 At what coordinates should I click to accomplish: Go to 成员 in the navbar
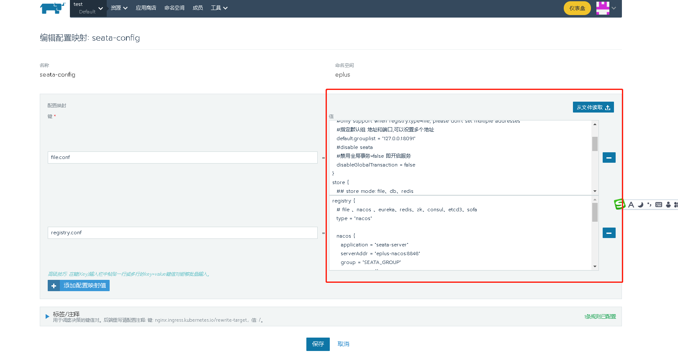[198, 8]
